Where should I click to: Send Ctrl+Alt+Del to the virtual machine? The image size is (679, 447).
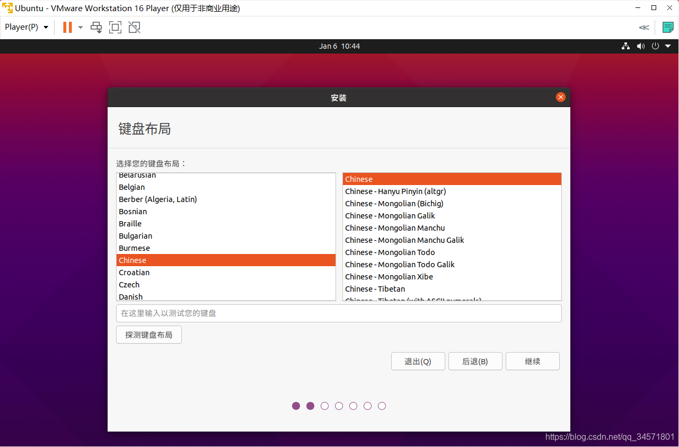pos(96,27)
